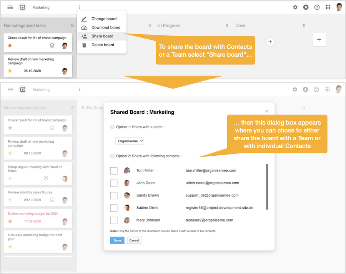This screenshot has width=346, height=274.
Task: View notifications via the bell icon
Action: (x=306, y=7)
